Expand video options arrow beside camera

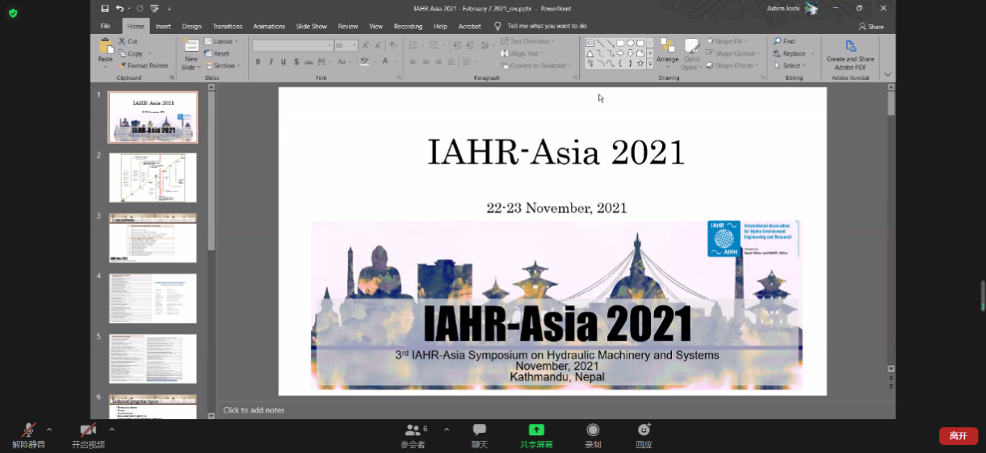(111, 430)
